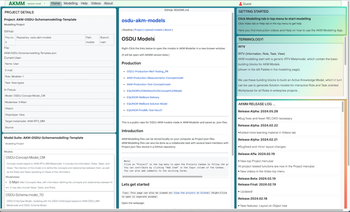Click the OSDU-Concept-Model_CM model card title

click(x=25, y=158)
